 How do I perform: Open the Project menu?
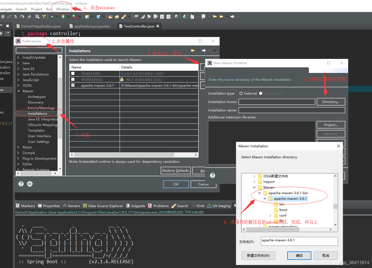coord(36,9)
